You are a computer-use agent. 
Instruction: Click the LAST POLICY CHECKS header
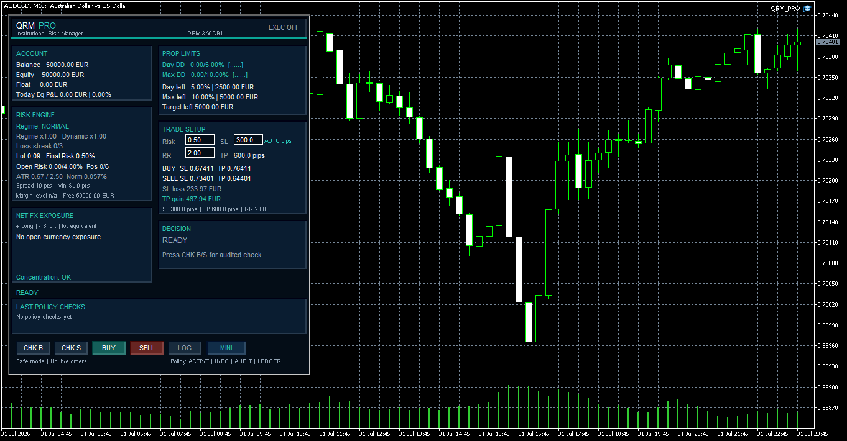(x=50, y=307)
